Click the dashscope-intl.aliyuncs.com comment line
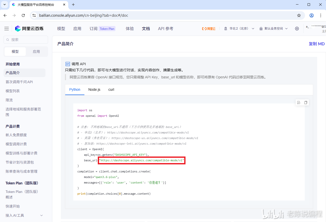 tap(132, 144)
